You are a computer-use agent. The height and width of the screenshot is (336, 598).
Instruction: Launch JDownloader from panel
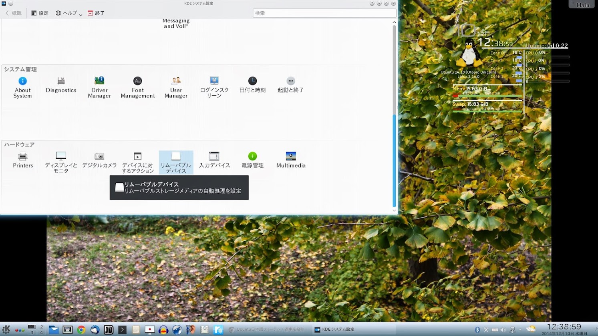tap(109, 330)
